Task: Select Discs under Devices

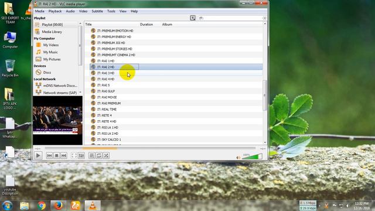Action: pyautogui.click(x=47, y=73)
